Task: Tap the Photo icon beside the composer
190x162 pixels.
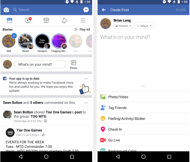Action: 73,64
